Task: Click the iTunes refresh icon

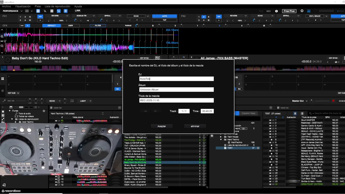Action: (x=44, y=111)
